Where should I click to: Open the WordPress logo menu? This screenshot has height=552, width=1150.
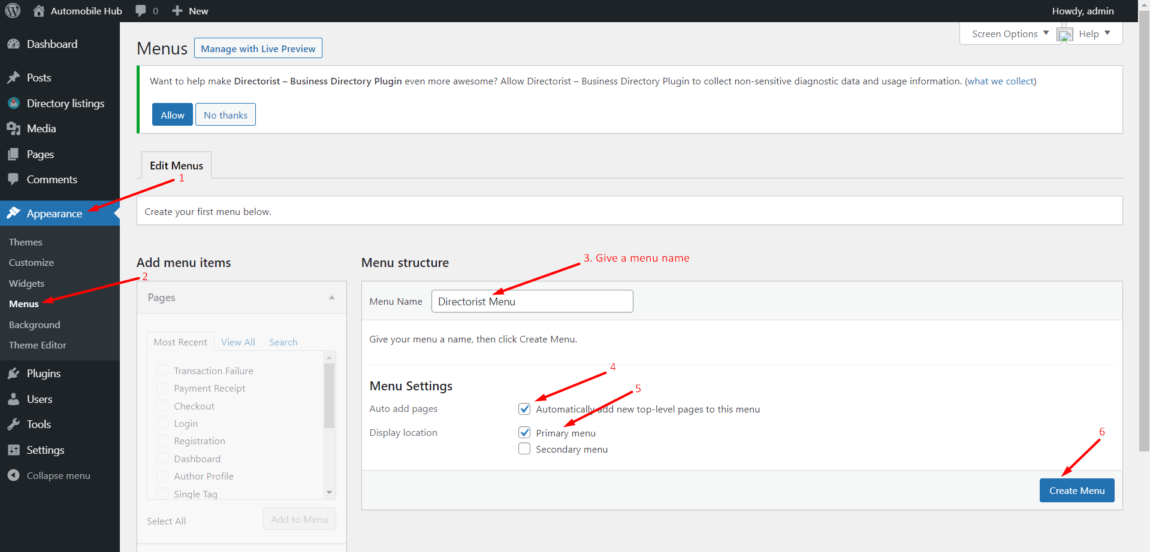13,11
